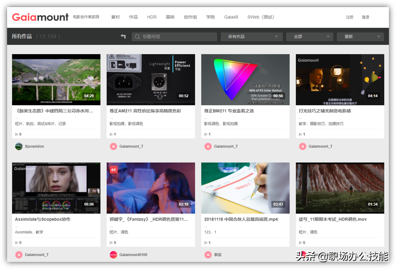Expand the 全部 category dropdown
The width and height of the screenshot is (396, 269).
pyautogui.click(x=309, y=36)
